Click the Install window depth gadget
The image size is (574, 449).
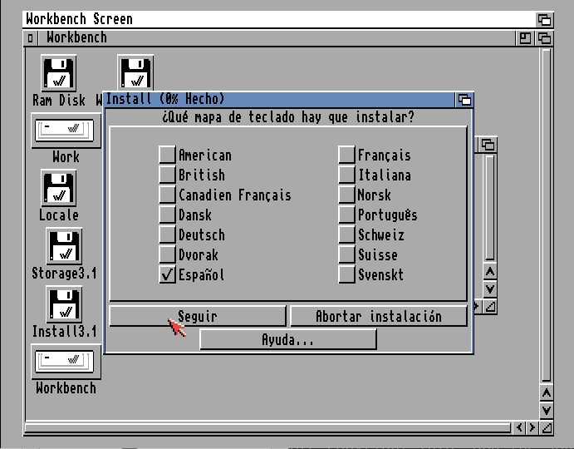point(464,99)
